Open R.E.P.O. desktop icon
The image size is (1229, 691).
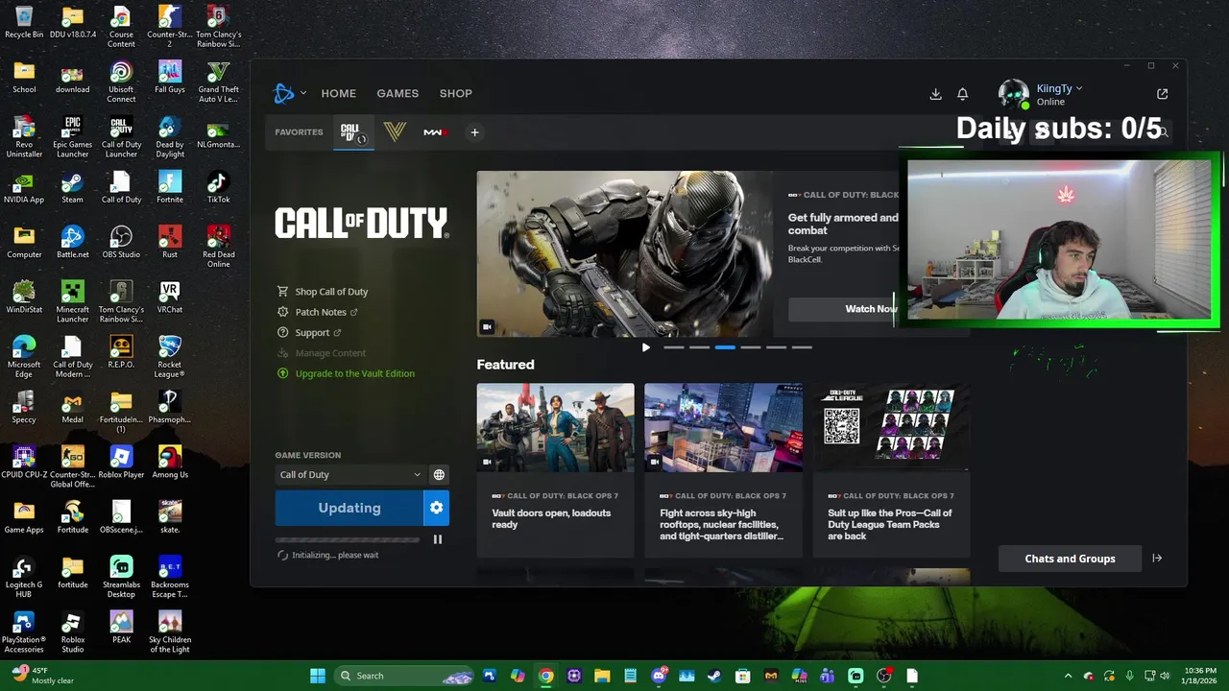(121, 351)
